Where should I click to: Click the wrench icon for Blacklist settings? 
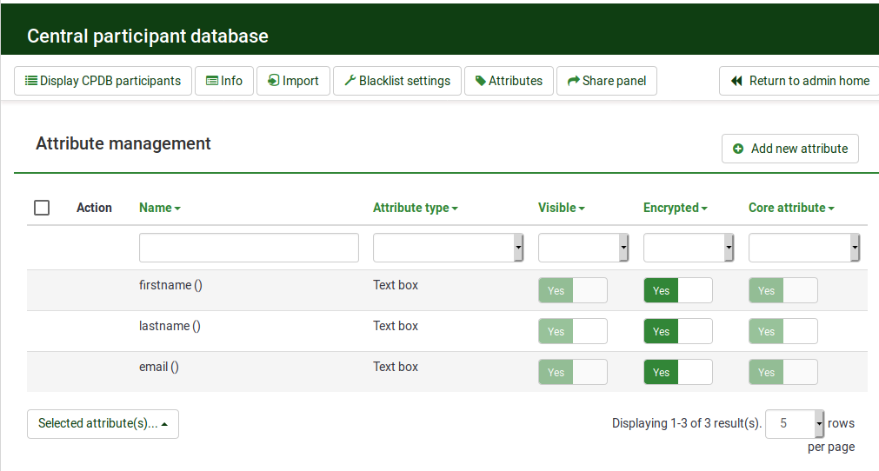tap(350, 81)
